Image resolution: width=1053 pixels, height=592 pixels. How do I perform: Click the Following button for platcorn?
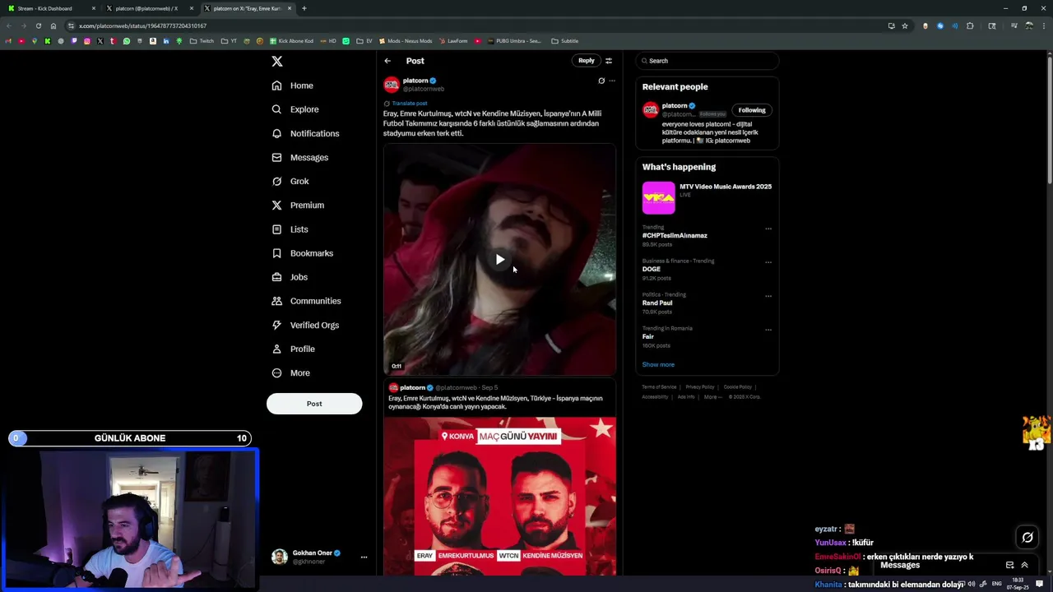point(752,110)
